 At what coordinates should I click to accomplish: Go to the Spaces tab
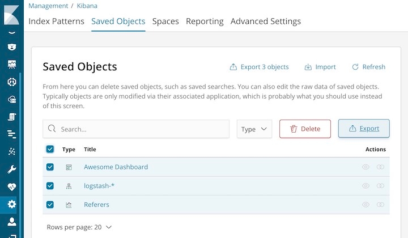(165, 22)
